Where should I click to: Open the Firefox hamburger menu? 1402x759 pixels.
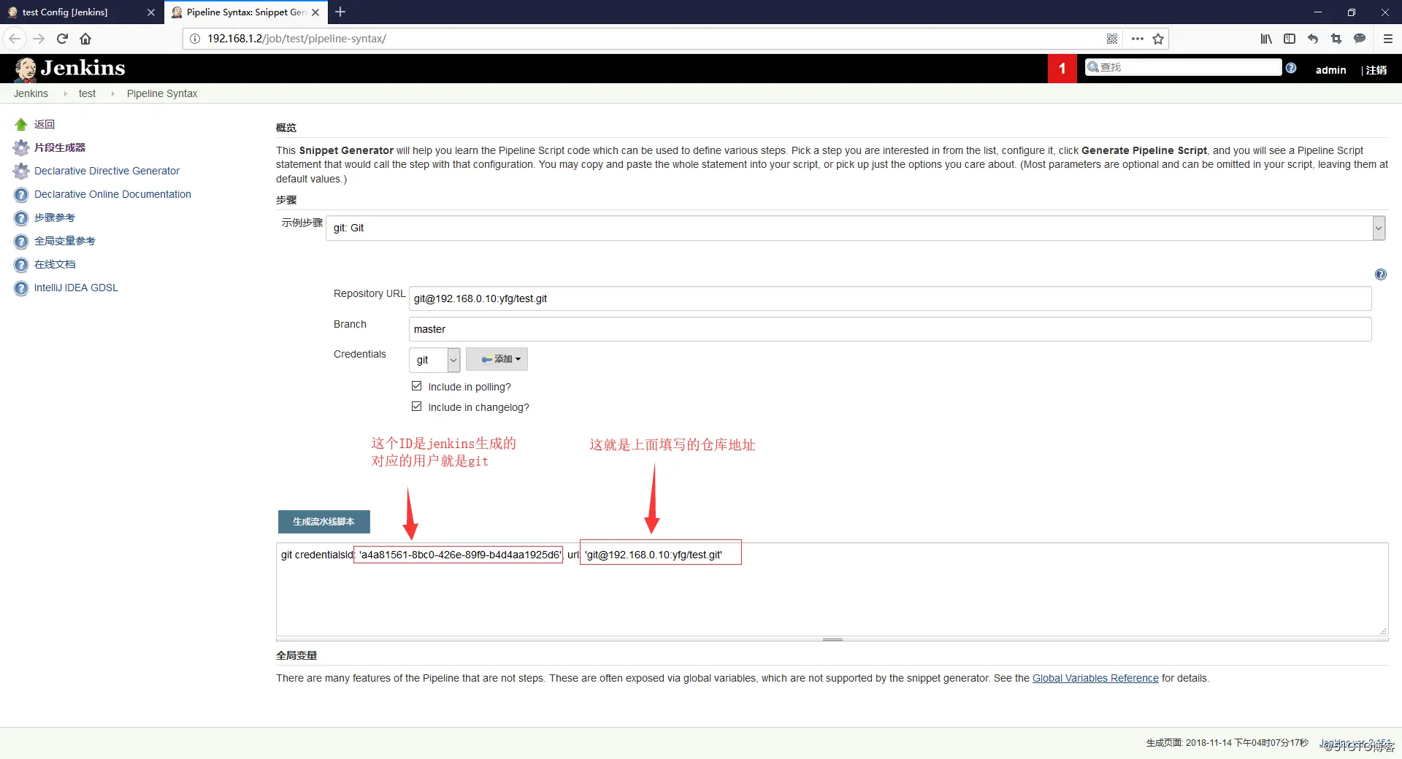tap(1388, 39)
